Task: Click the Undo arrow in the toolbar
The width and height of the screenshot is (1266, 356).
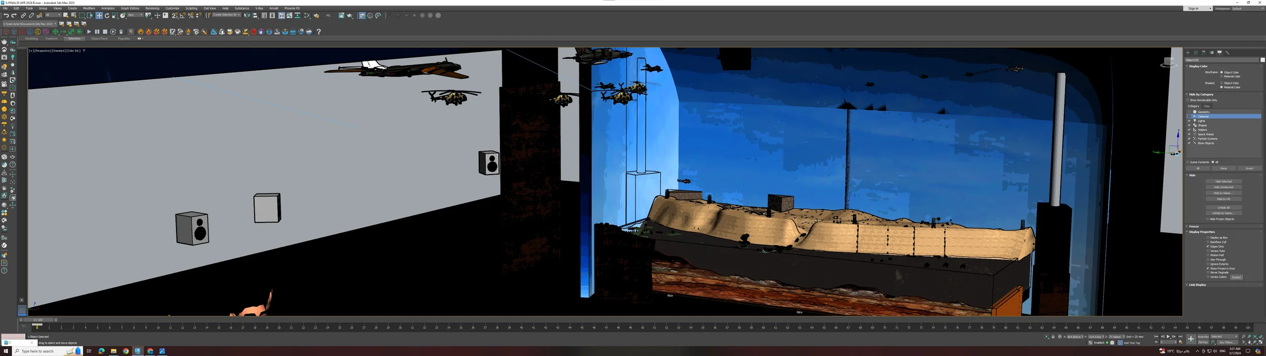Action: [x=6, y=15]
